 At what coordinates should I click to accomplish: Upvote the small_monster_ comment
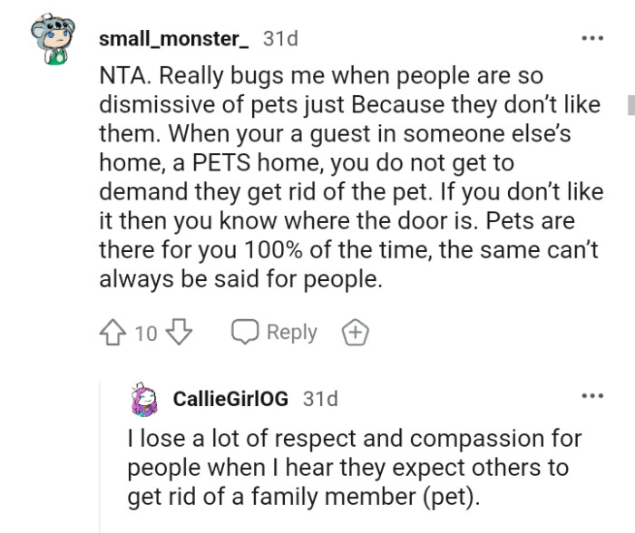(x=114, y=333)
